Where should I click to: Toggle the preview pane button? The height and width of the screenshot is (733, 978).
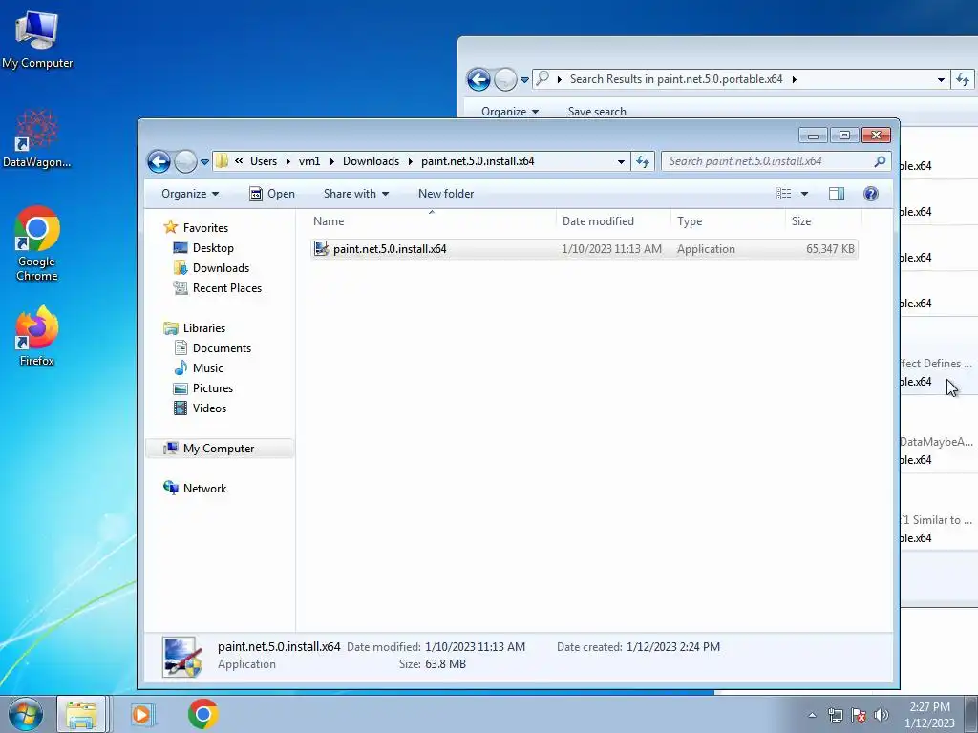(x=837, y=194)
